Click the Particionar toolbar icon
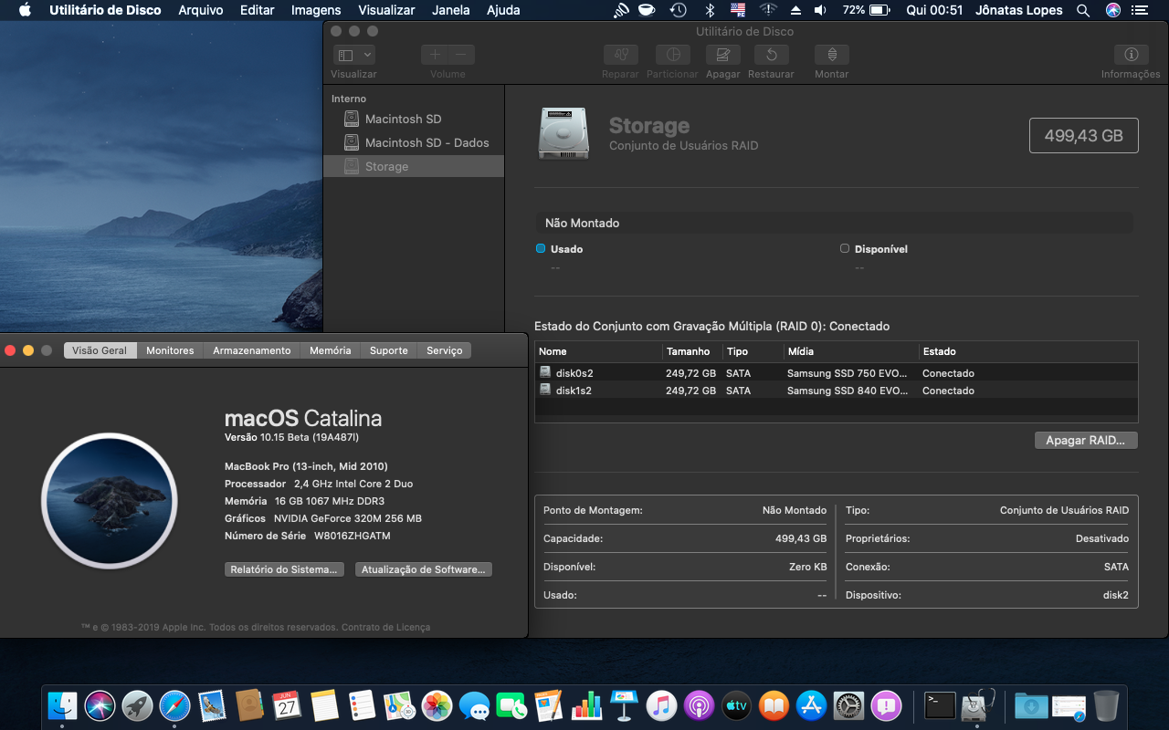This screenshot has width=1169, height=730. tap(673, 55)
